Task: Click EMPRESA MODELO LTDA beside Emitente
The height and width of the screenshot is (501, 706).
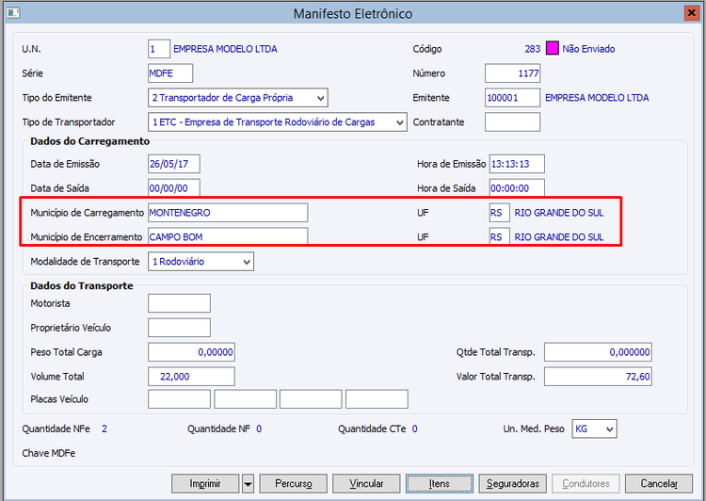Action: click(x=597, y=98)
